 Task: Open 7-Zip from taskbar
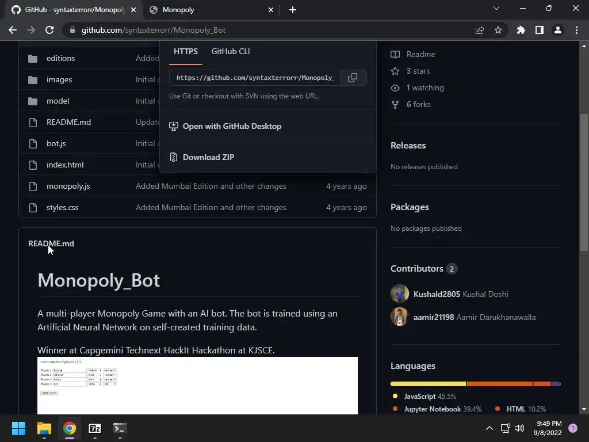(x=95, y=428)
